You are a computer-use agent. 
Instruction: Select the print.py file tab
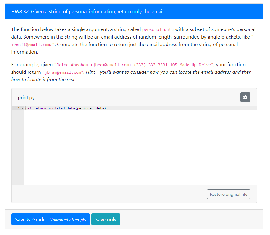coord(26,97)
